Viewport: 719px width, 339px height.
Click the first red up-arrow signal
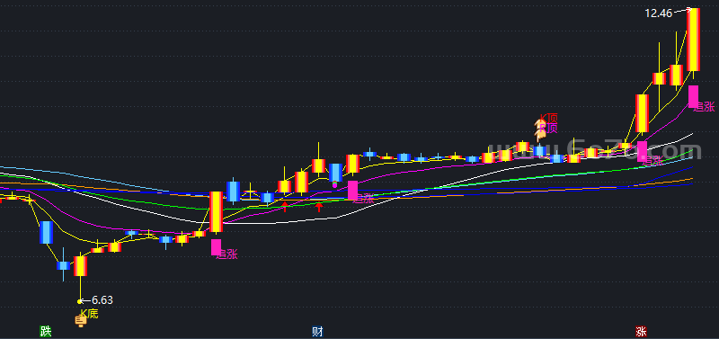(x=285, y=207)
